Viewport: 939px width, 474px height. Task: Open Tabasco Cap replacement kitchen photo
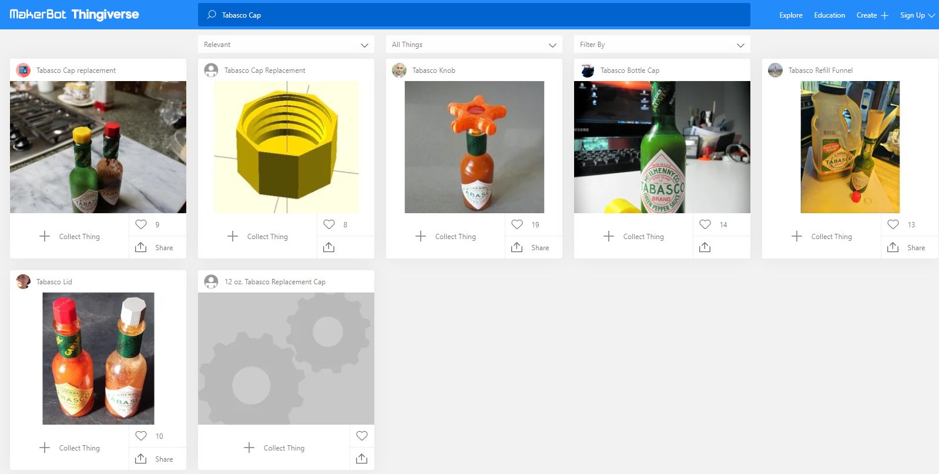tap(98, 147)
